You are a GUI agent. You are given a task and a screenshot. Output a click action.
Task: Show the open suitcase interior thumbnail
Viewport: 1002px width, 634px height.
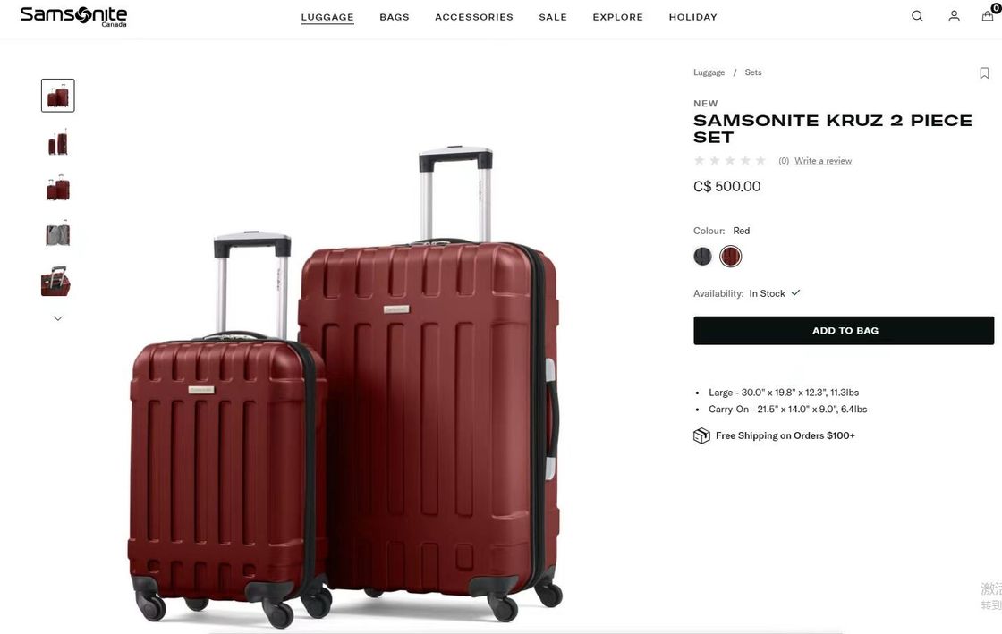pos(57,233)
